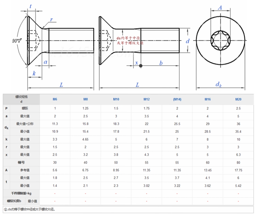Image resolution: width=256 pixels, height=215 pixels.
Task: Click the blue r radius label on the drawing
Action: pos(52,19)
